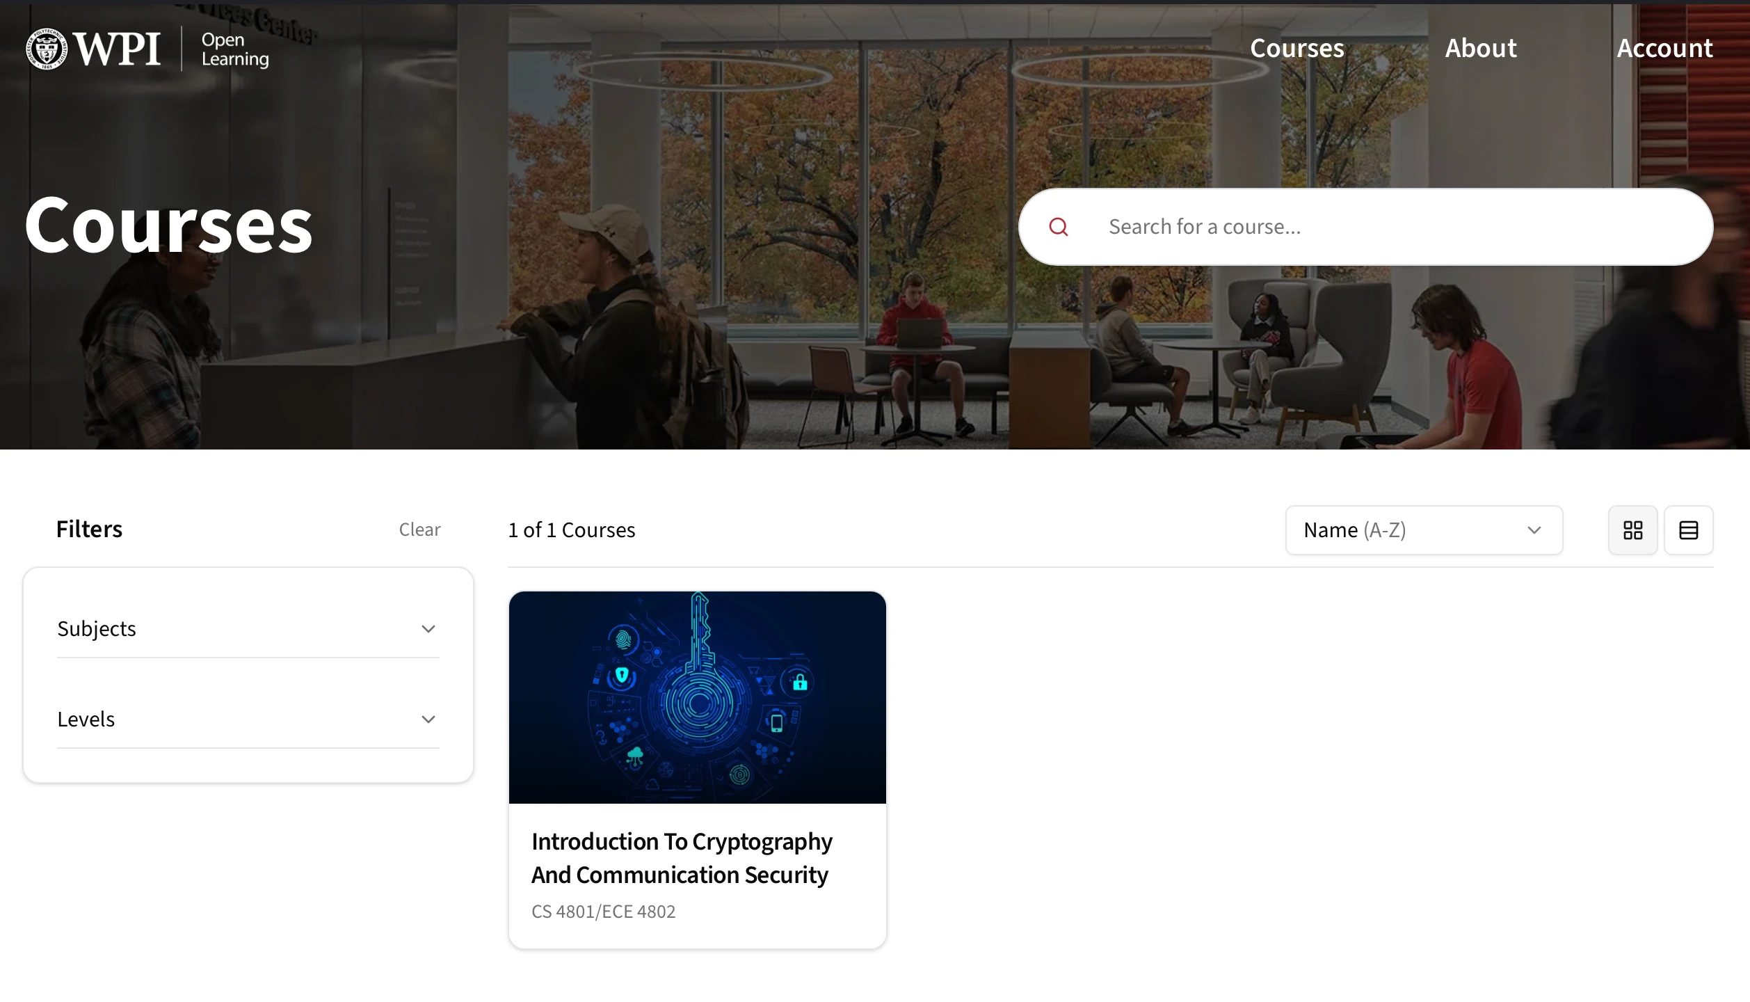1750x1002 pixels.
Task: Open the cryptography course thumbnail image
Action: (697, 697)
